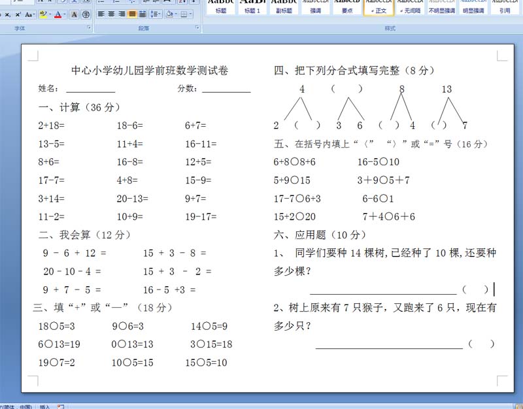Screen dimensions: 523x409
Task: Apply the 强调 style
Action: [x=315, y=7]
